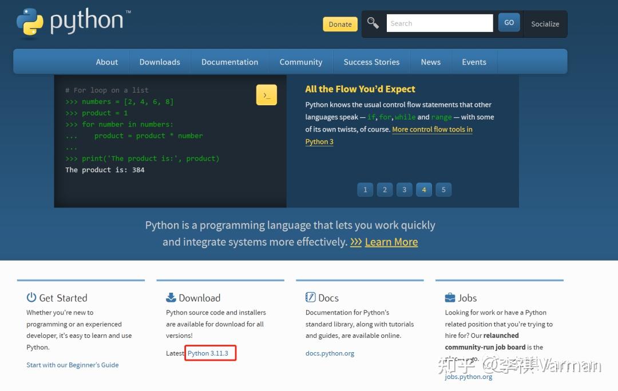This screenshot has width=618, height=391.
Task: Click the Download arrow icon
Action: click(x=171, y=297)
